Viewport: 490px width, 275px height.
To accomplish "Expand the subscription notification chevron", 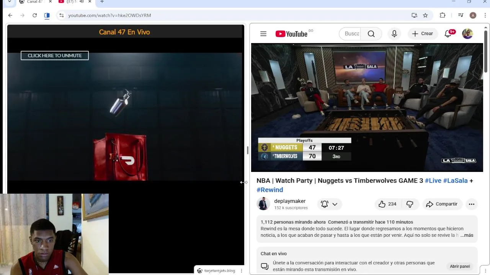I will [335, 204].
